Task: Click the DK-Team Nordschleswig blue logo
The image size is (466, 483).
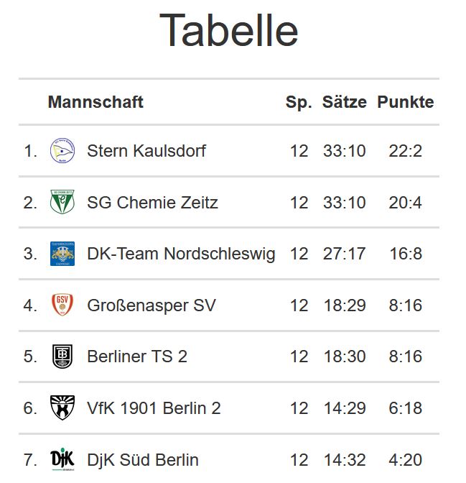Action: click(62, 254)
